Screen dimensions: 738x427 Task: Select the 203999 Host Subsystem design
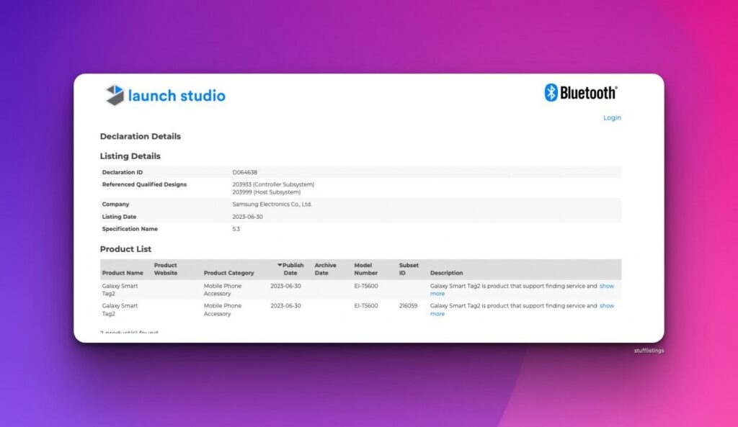(x=266, y=192)
